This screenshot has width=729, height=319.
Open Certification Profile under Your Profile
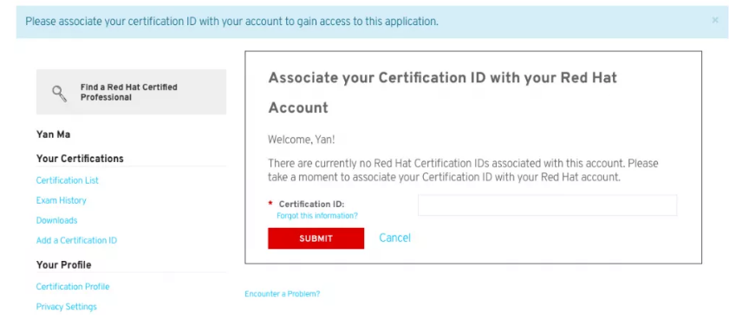[x=73, y=286]
